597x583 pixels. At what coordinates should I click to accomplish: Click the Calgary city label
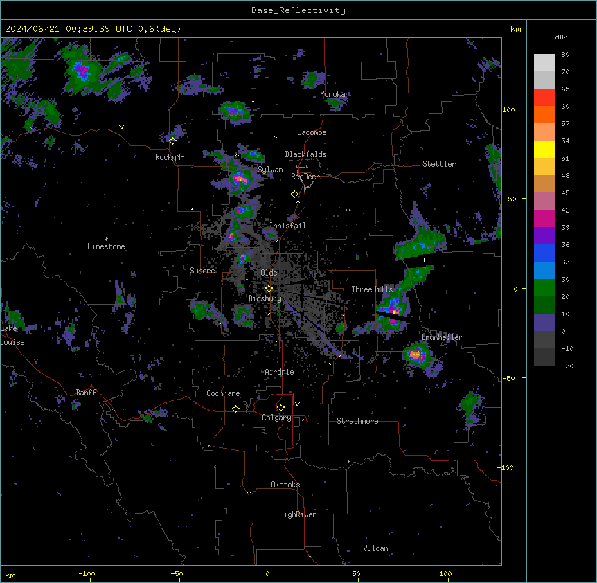(277, 418)
